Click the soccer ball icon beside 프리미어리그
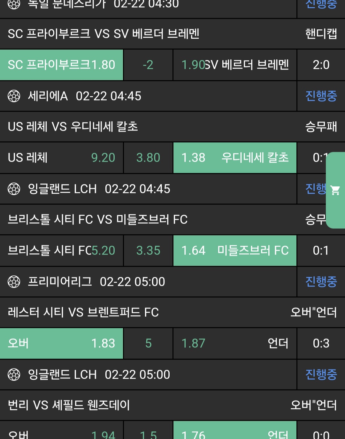 click(x=14, y=282)
